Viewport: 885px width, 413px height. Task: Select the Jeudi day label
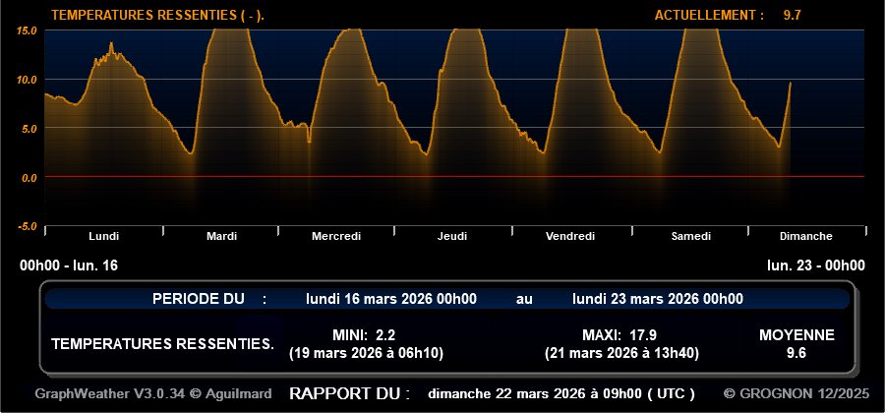click(452, 236)
